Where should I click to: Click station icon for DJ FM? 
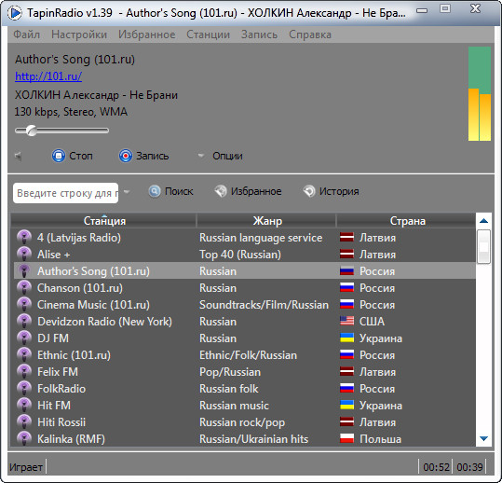pos(24,338)
